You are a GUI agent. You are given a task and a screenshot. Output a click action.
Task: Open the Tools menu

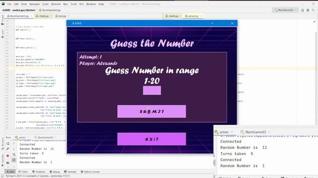click(74, 4)
